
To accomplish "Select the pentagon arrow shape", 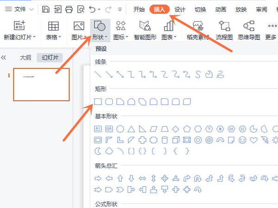I will (x=109, y=190).
